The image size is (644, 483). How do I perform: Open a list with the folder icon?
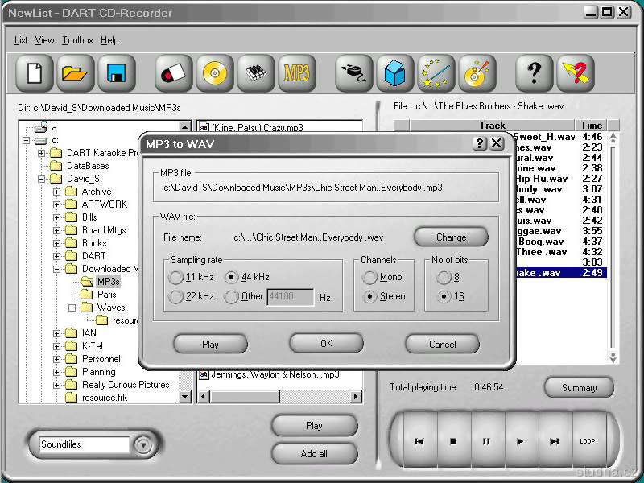75,74
